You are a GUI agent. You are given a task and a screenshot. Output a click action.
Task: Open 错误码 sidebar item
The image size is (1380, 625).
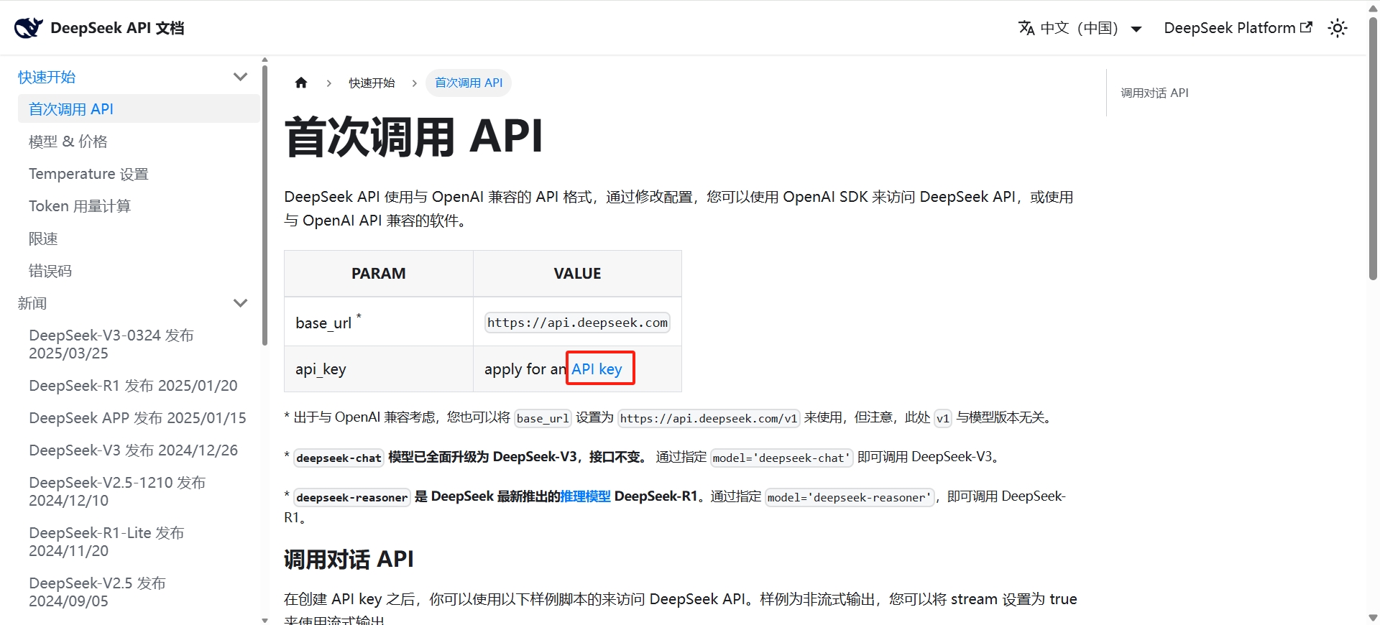pos(50,271)
